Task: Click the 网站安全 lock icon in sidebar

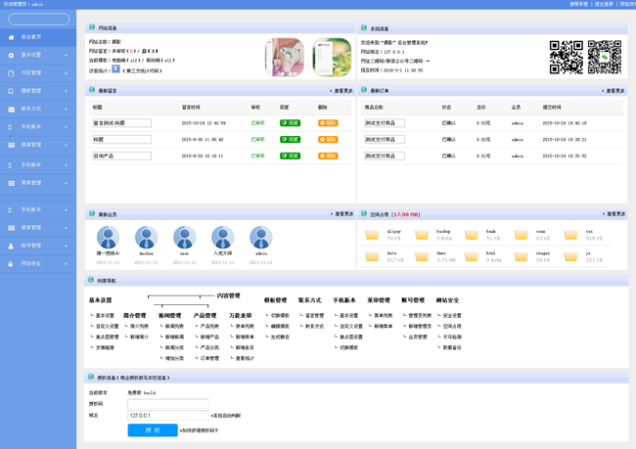Action: pos(11,264)
